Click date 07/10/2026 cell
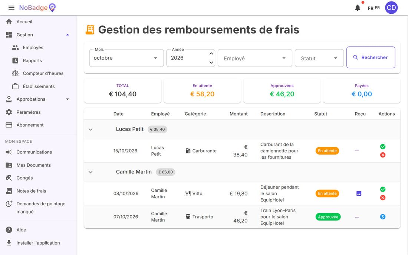Screen dimensions: 408x255 [x=126, y=217]
